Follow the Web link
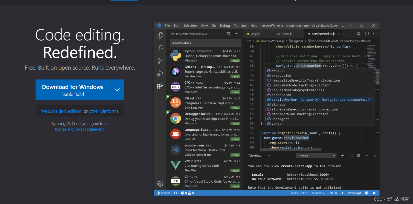The height and width of the screenshot is (204, 413). coord(46,111)
